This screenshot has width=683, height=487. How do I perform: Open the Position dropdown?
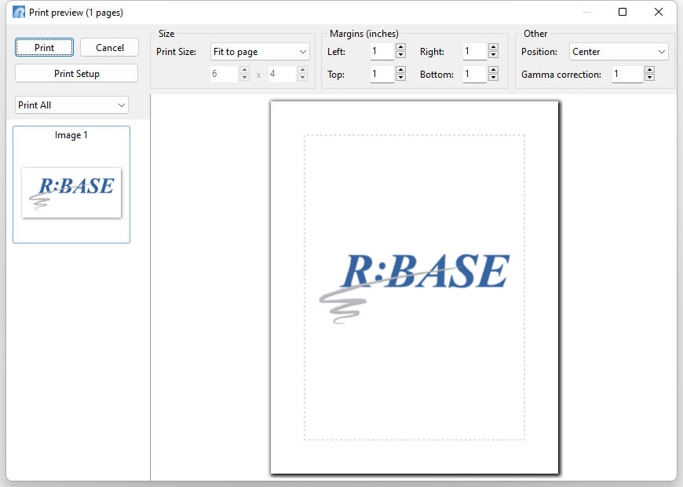point(619,51)
